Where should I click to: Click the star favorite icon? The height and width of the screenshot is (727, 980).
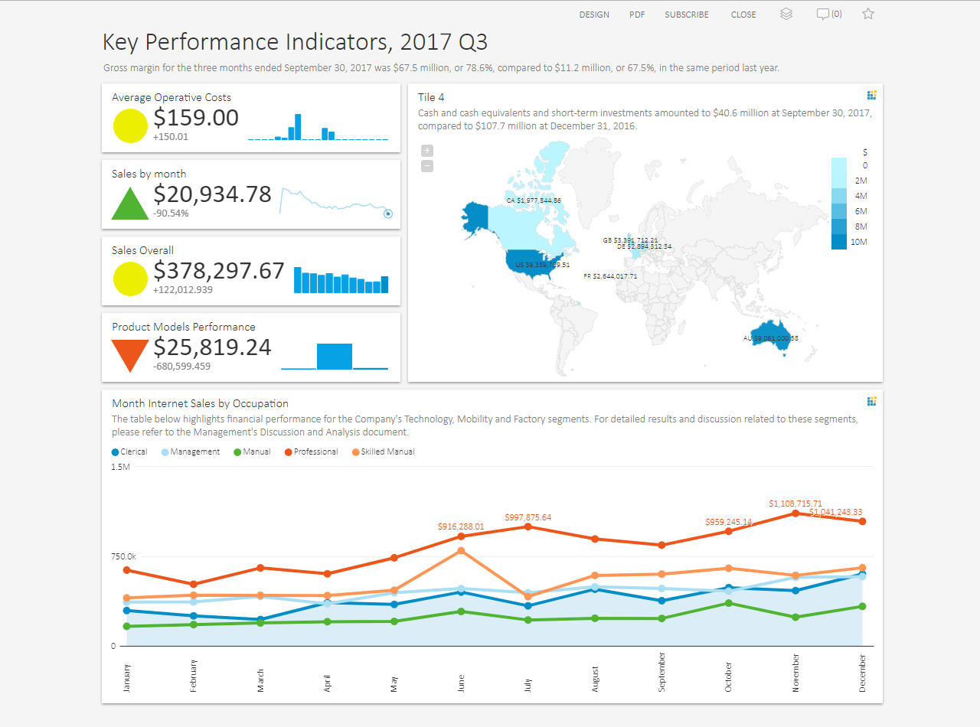click(867, 14)
